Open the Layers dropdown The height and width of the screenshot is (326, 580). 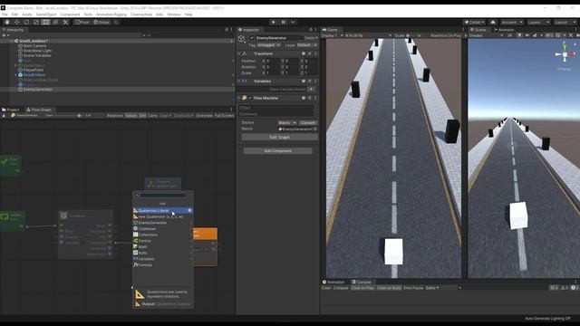coord(538,22)
